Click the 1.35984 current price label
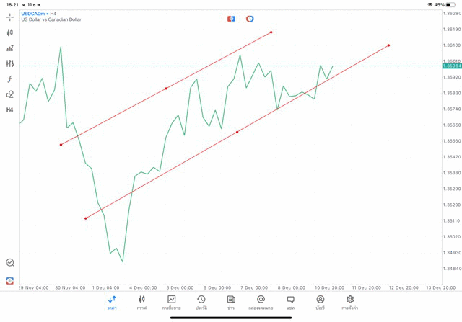 pyautogui.click(x=452, y=66)
